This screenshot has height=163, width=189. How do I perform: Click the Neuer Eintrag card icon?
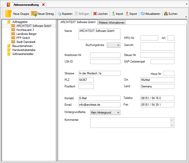(34, 14)
